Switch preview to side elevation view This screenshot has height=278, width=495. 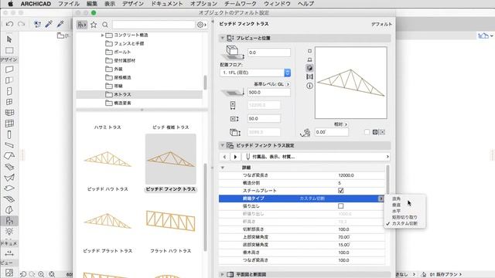[309, 59]
